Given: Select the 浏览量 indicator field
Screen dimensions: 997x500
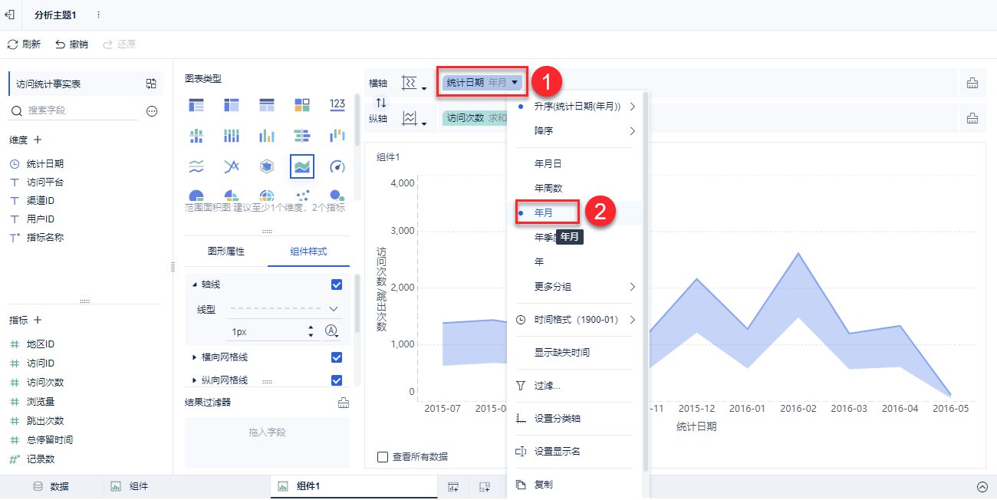Looking at the screenshot, I should 41,402.
